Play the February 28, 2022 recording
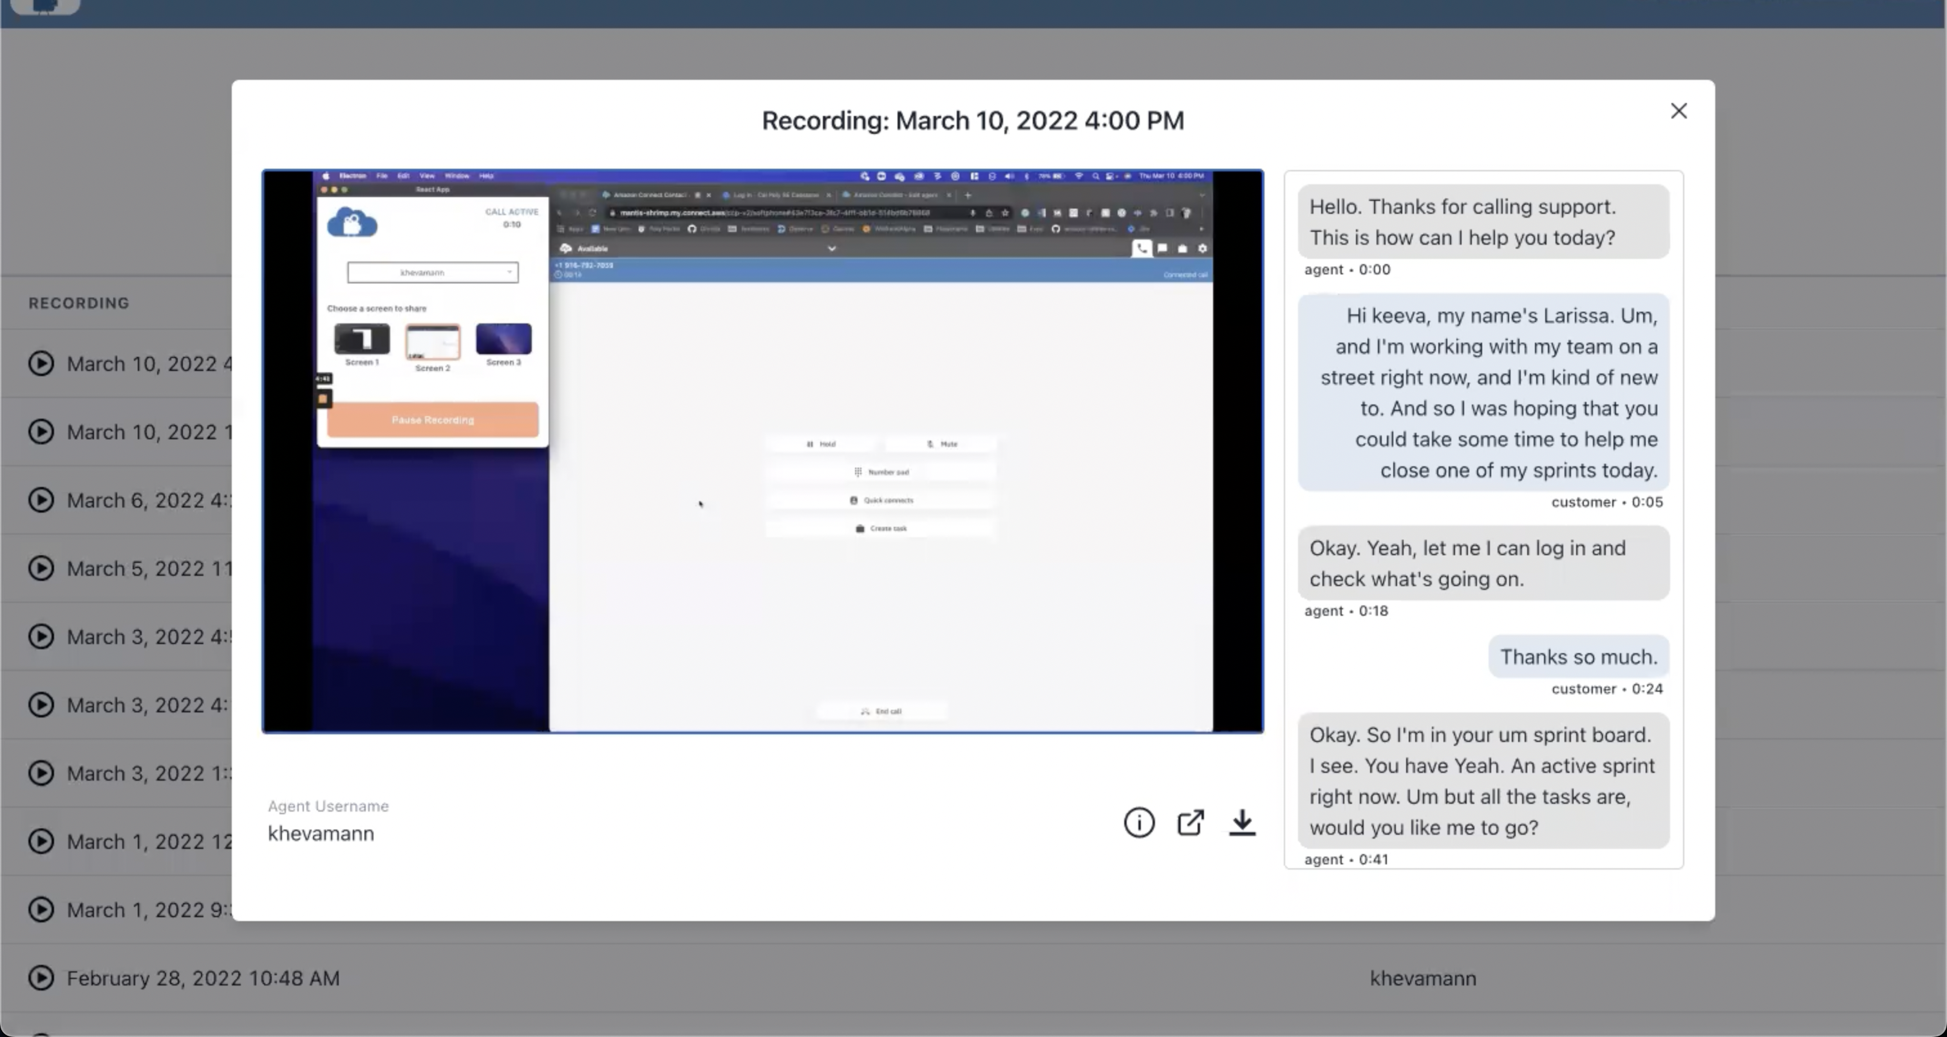1947x1037 pixels. click(41, 978)
